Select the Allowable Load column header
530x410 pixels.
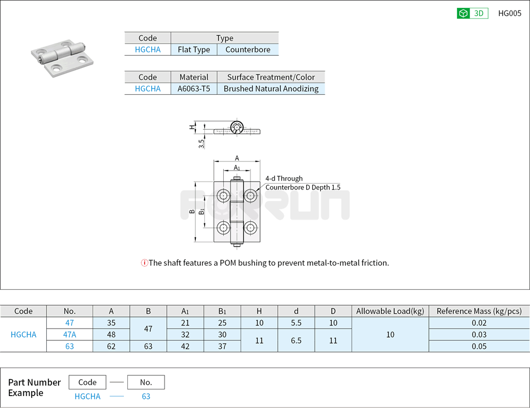click(389, 311)
